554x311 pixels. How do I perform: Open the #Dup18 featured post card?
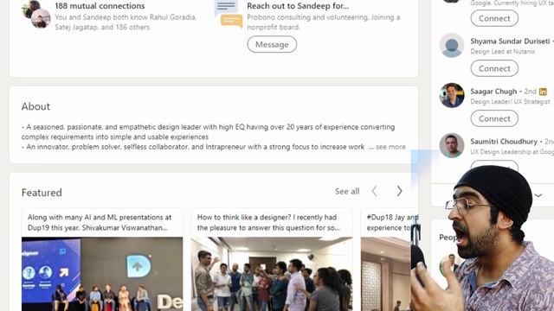point(389,259)
